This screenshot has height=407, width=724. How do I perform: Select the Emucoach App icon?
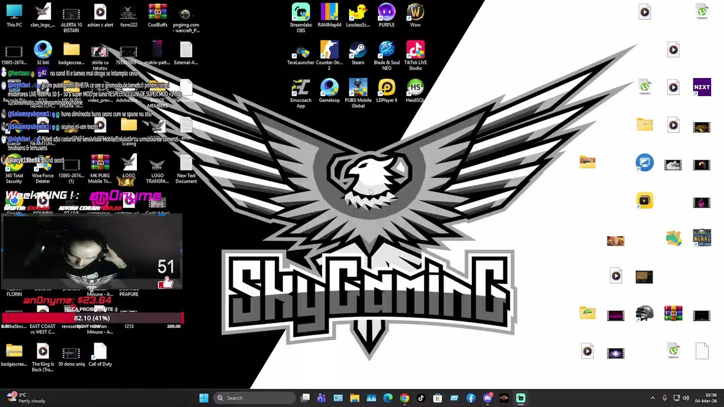click(301, 94)
